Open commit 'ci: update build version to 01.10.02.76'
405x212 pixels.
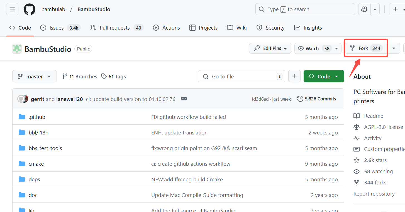(x=131, y=99)
